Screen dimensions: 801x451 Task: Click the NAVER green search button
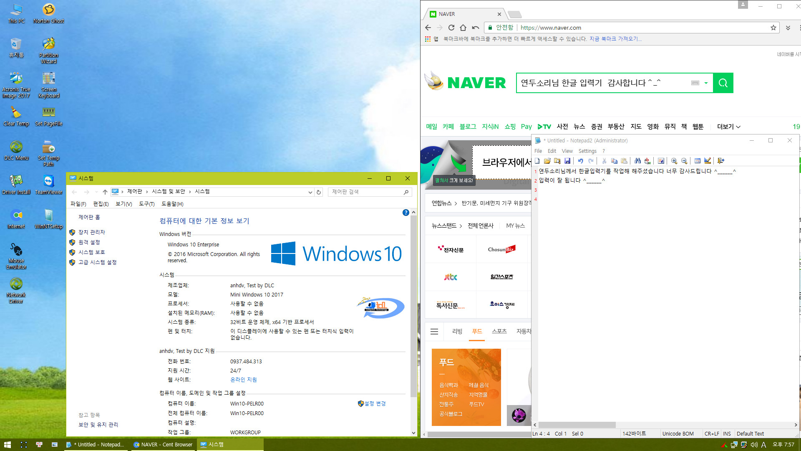723,83
